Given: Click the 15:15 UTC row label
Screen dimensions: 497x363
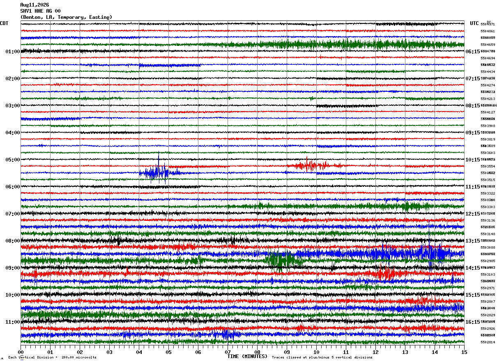Looking at the screenshot, I should pyautogui.click(x=472, y=295).
